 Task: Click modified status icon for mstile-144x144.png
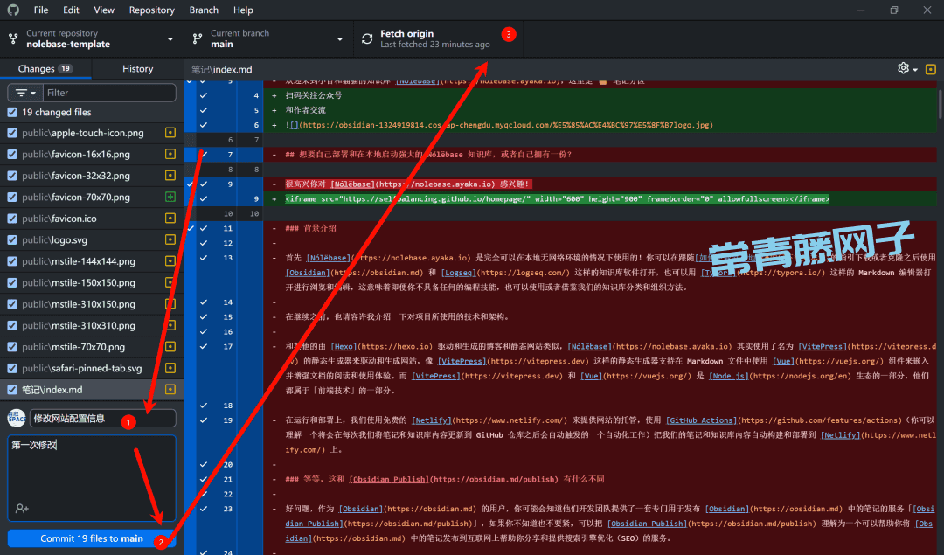pyautogui.click(x=170, y=260)
